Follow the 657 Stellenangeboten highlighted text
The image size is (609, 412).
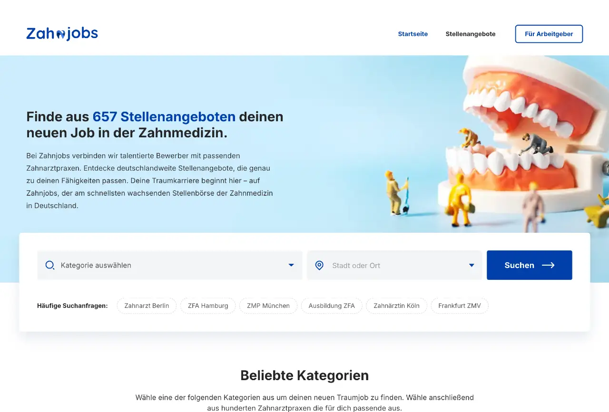(164, 116)
